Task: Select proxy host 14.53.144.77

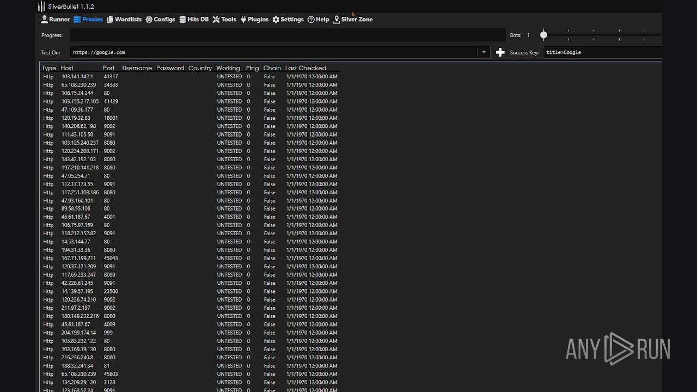Action: click(76, 242)
